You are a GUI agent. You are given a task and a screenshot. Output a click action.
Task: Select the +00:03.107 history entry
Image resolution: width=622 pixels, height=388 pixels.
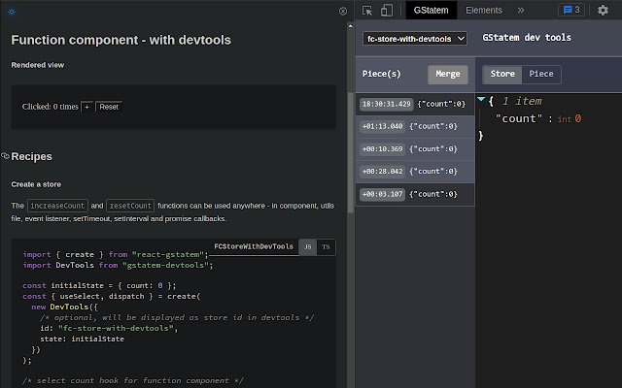pyautogui.click(x=415, y=194)
